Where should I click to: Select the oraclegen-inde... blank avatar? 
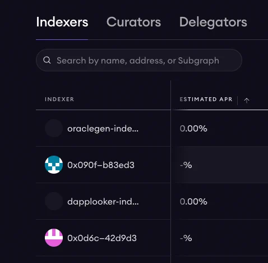54,128
